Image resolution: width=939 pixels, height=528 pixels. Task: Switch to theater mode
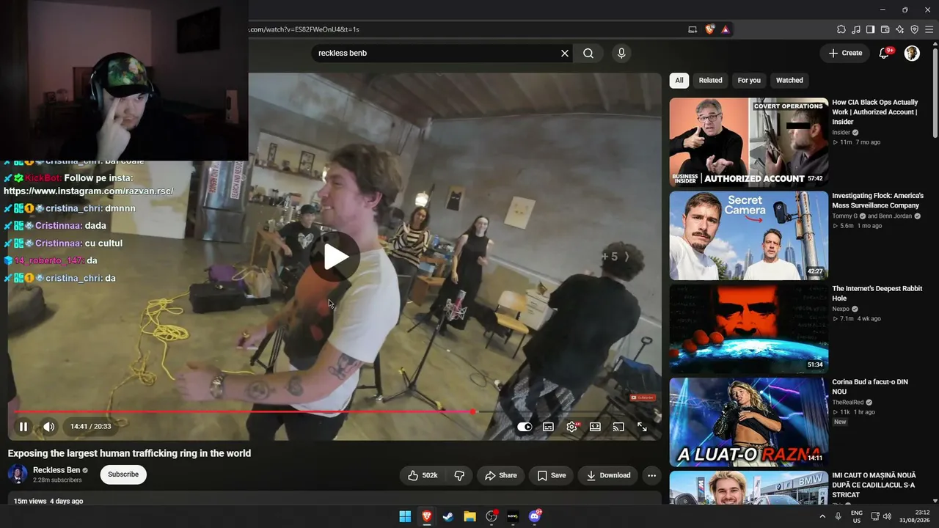[x=595, y=427]
